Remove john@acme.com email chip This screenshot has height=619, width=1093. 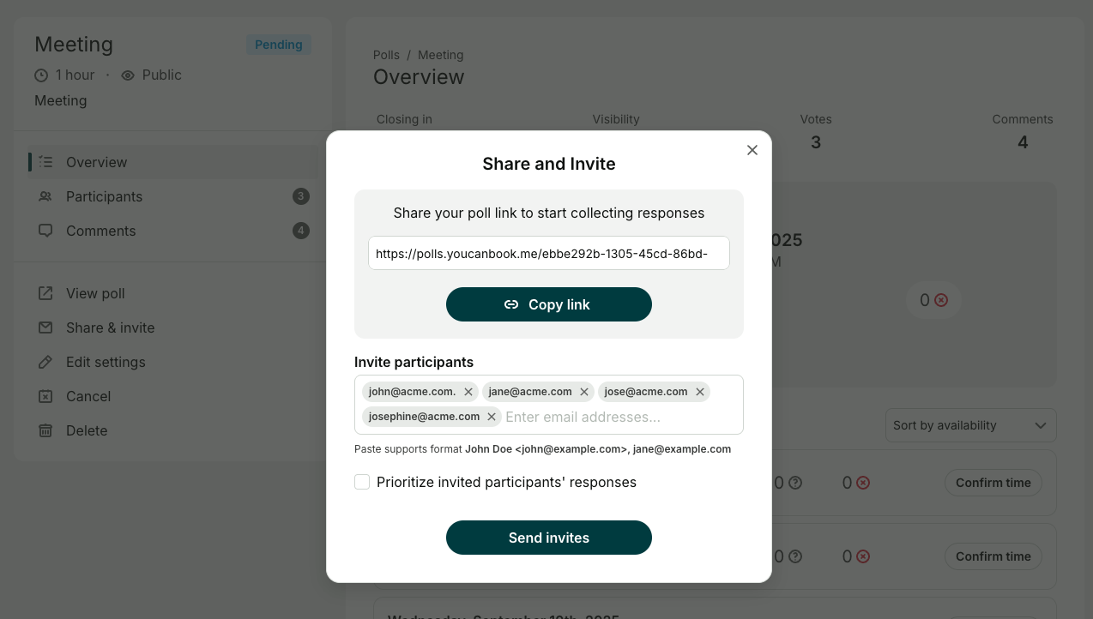(468, 392)
